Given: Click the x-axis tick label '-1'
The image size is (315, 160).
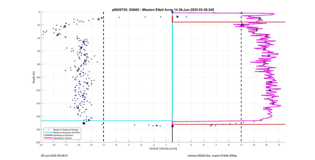Looking at the screenshot, I should coord(166,145).
